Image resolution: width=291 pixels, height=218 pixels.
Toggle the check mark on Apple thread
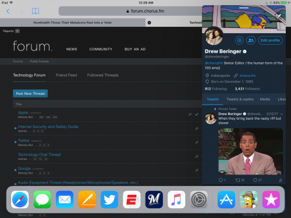pos(197,115)
